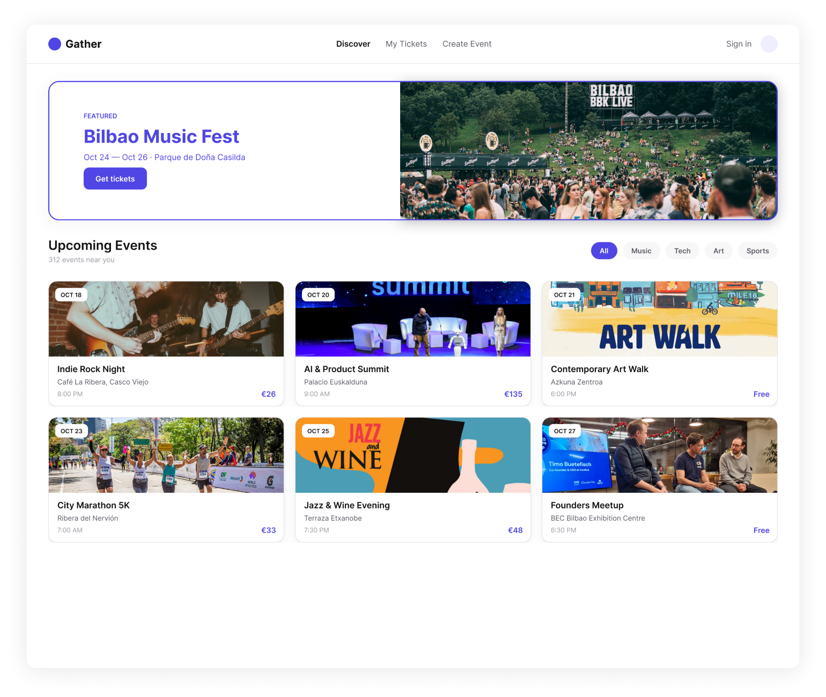Click the Founders Meetup title
826x697 pixels.
(x=587, y=505)
